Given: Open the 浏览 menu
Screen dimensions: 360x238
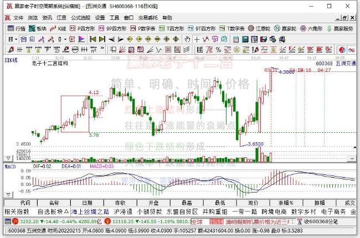Looking at the screenshot, I should [33, 18].
